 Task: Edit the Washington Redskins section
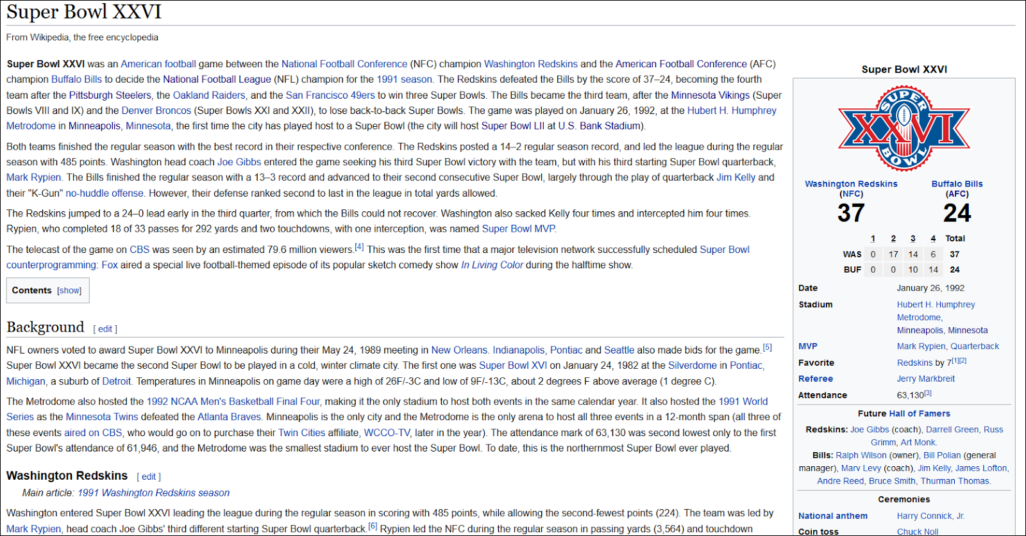(149, 477)
